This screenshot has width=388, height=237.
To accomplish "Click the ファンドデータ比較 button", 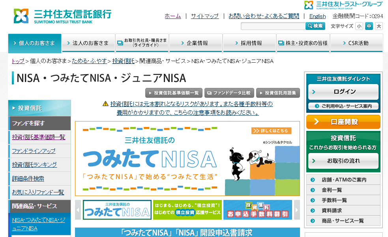I will [229, 93].
